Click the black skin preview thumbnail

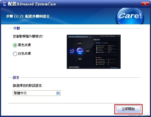click(x=94, y=52)
